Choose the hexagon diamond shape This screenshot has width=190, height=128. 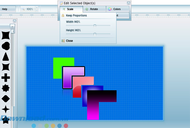click(6, 99)
